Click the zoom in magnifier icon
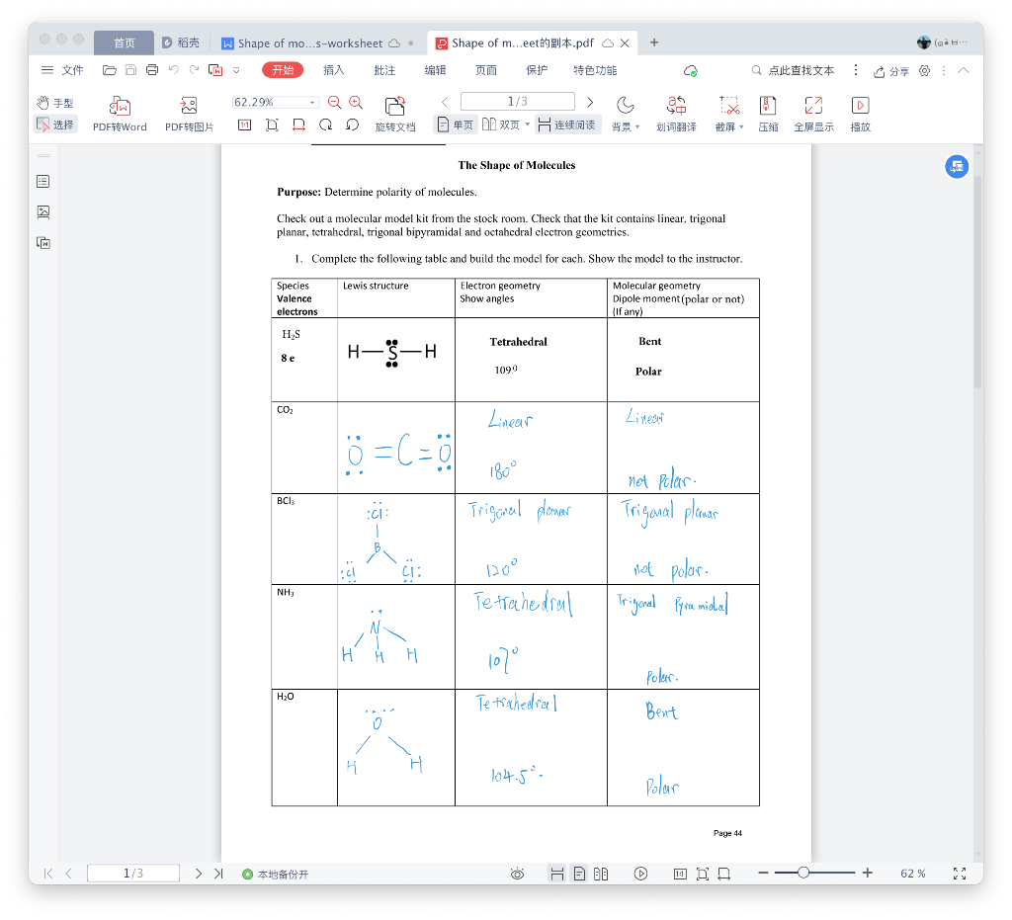1012x920 pixels. coord(356,102)
